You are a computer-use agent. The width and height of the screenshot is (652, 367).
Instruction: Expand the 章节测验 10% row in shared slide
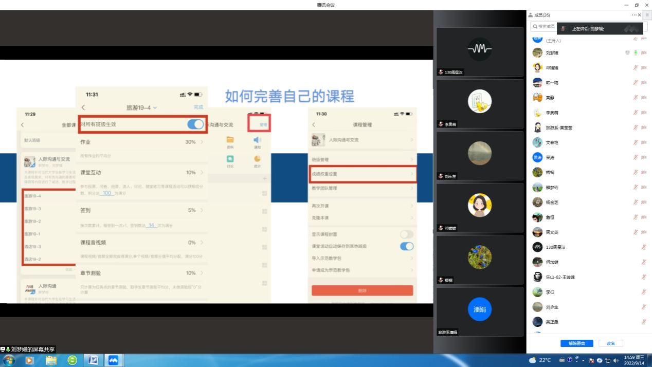(141, 273)
